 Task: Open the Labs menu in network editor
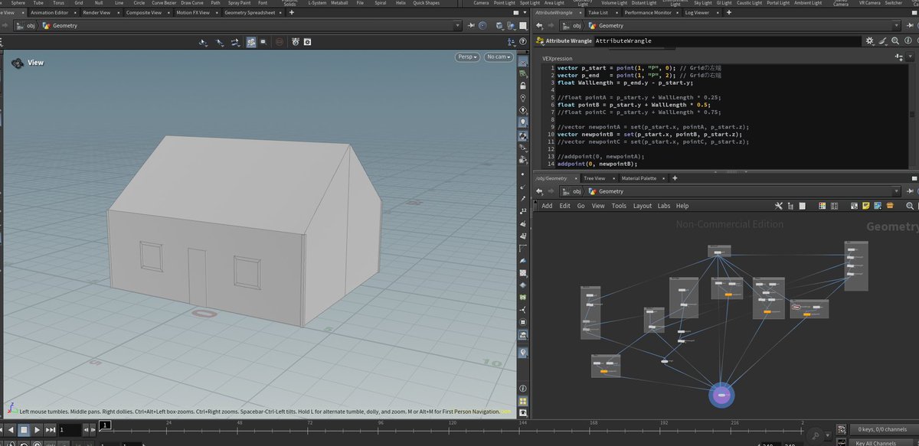point(663,206)
